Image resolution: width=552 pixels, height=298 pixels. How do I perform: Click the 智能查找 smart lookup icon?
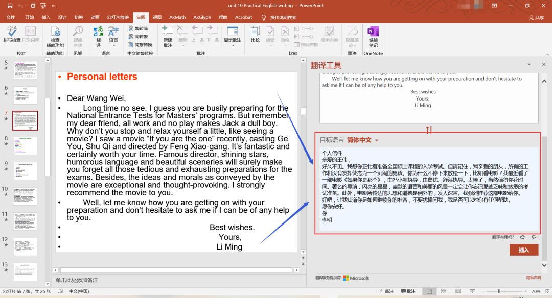[x=78, y=37]
